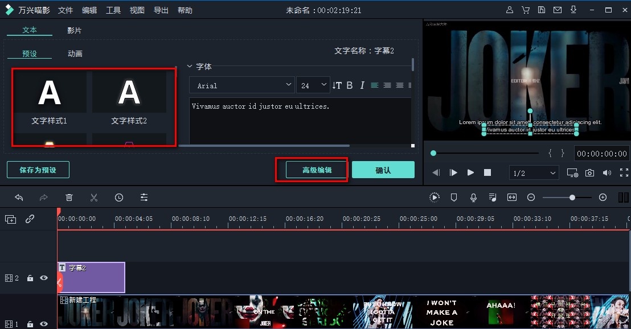Redo the last action

click(x=44, y=197)
